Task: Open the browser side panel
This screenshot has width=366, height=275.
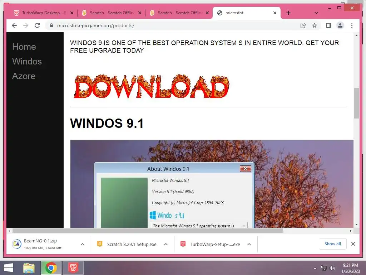Action: click(329, 25)
